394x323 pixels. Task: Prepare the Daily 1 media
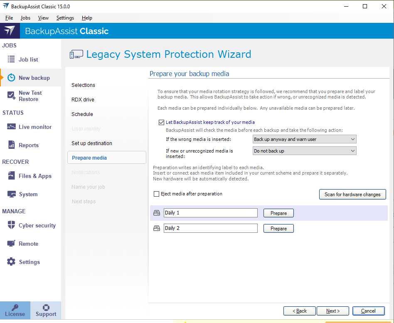pos(278,213)
